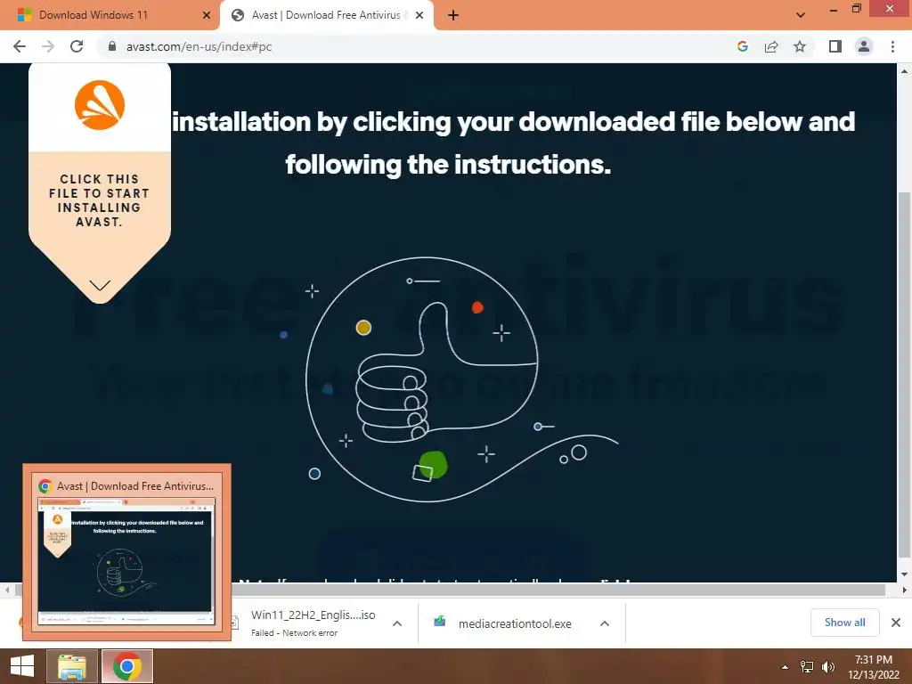Click the failed Win11_22H2 iso download
This screenshot has height=684, width=912.
(313, 623)
